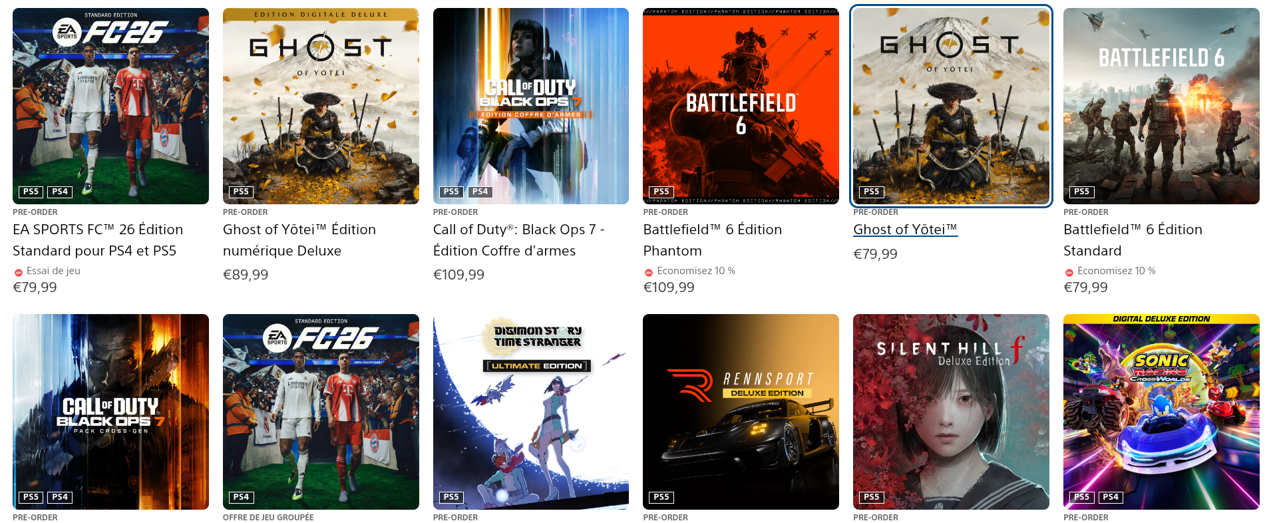Screen dimensions: 1271x523
Task: Open Digimon Story Time Stranger Ultimate Edition
Action: tap(531, 412)
